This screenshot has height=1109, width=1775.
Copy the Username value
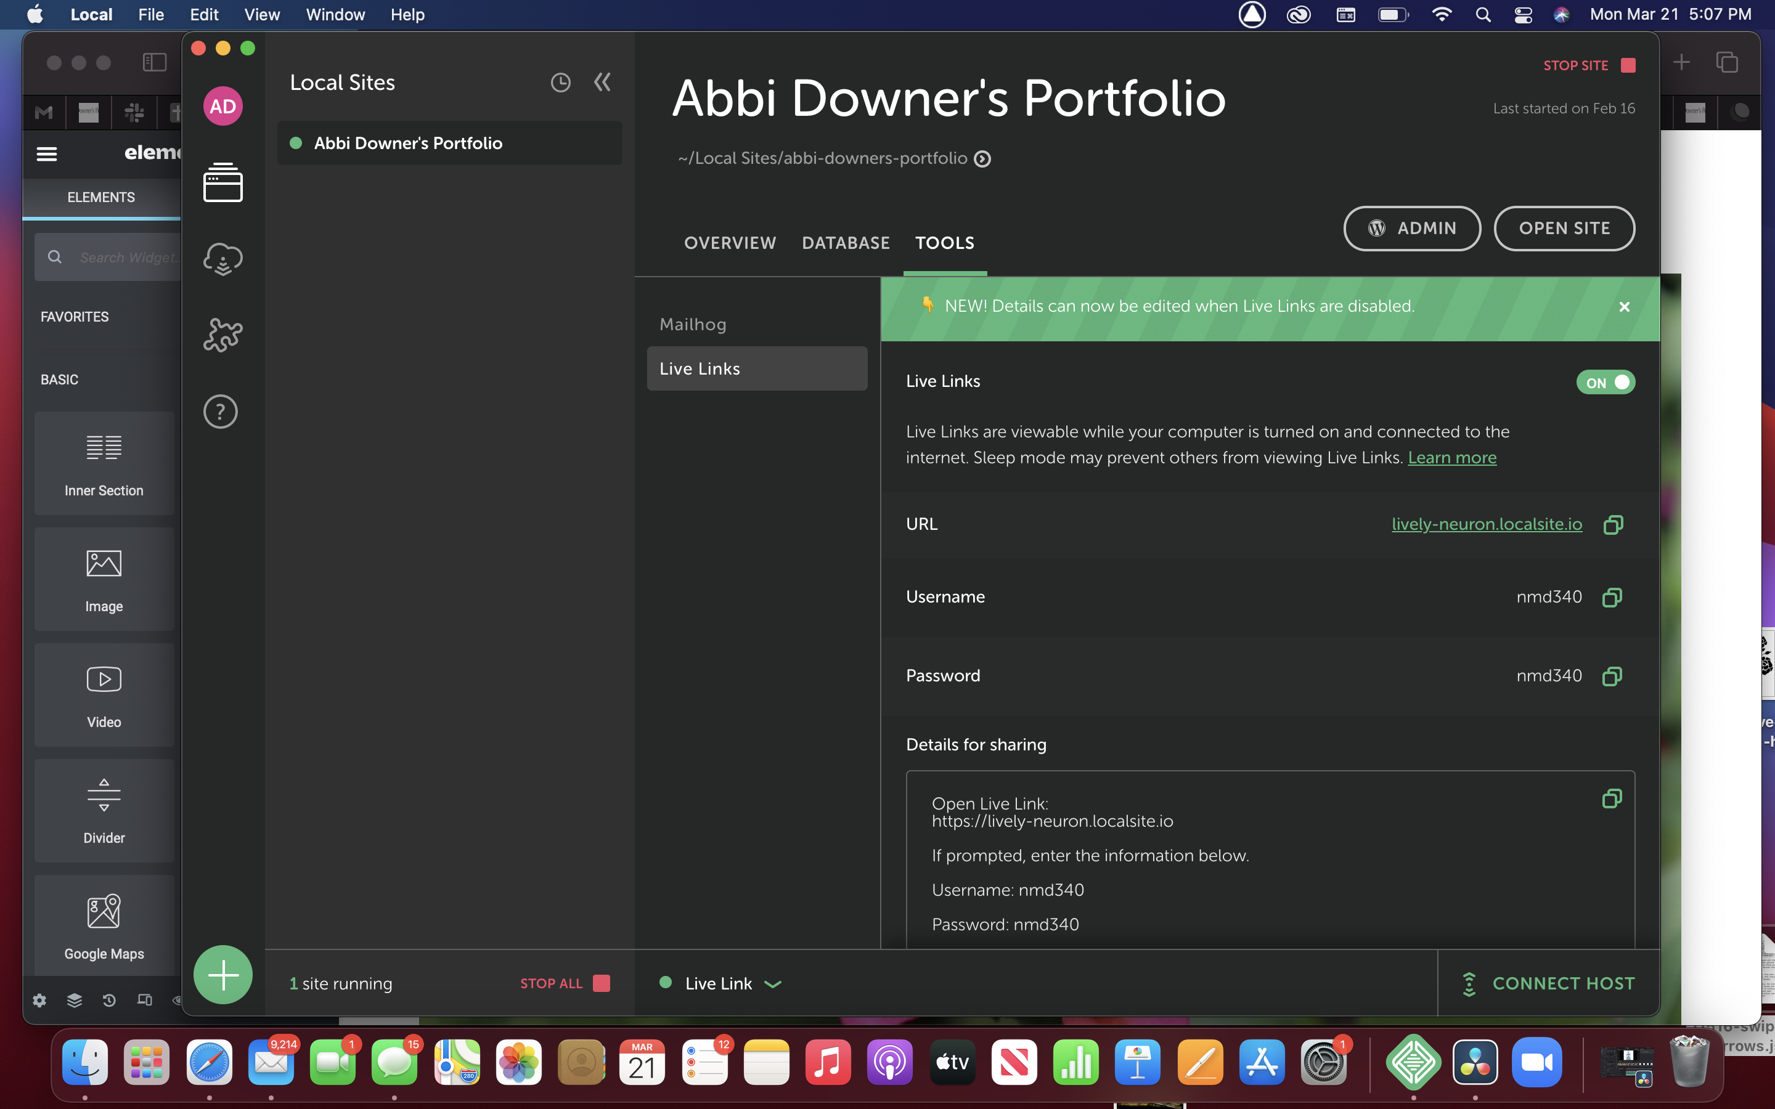click(1612, 597)
